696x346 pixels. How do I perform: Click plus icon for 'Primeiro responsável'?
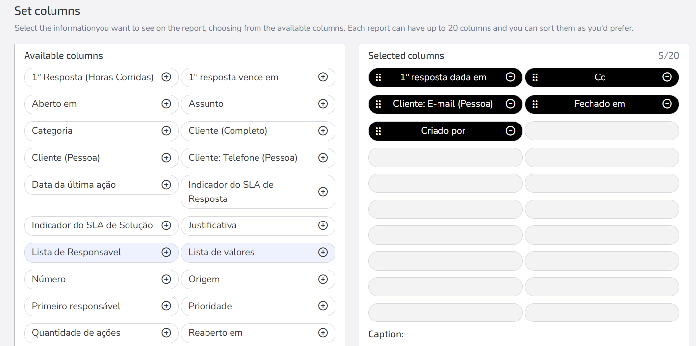[x=166, y=306]
